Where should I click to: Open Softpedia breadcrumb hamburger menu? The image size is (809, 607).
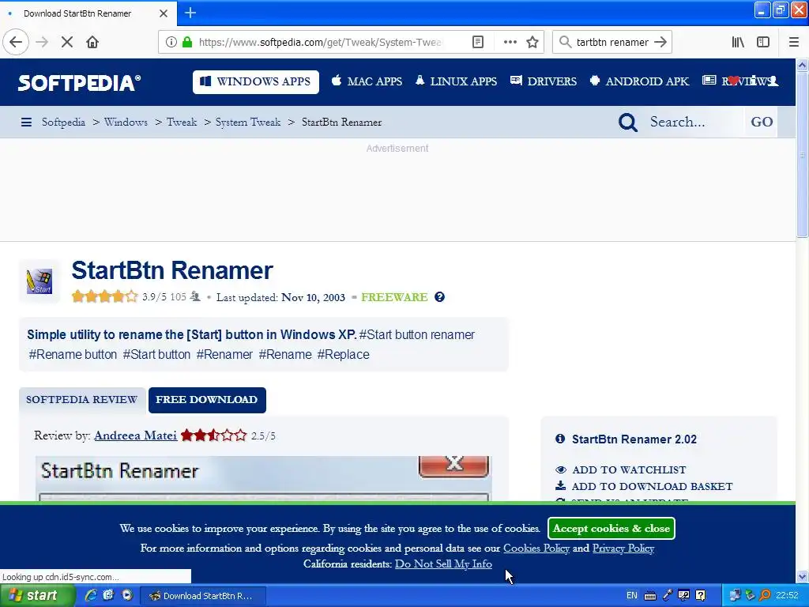pos(26,123)
